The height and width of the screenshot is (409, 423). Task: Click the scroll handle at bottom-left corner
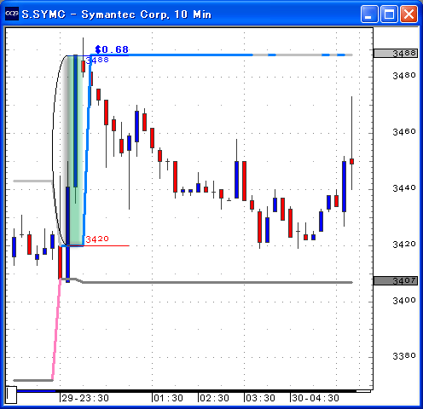click(x=11, y=395)
